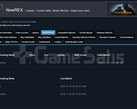Viewport: 137px width, 109px height.
Task: Open the Major Pick'Em tab
Action: pos(11,42)
